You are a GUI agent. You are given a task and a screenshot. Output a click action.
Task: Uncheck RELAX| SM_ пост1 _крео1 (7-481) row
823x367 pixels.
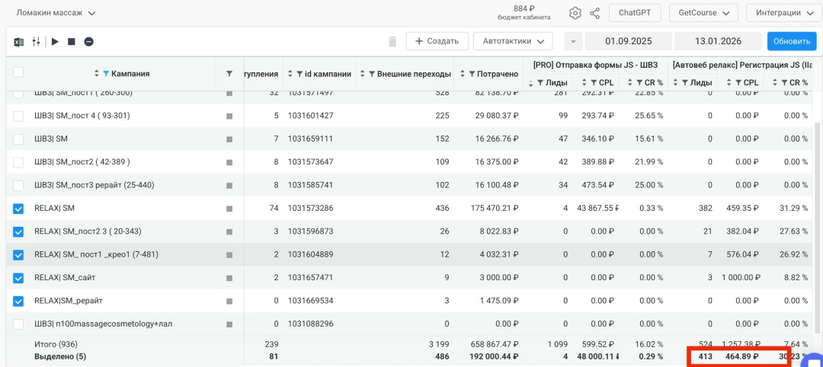(18, 255)
